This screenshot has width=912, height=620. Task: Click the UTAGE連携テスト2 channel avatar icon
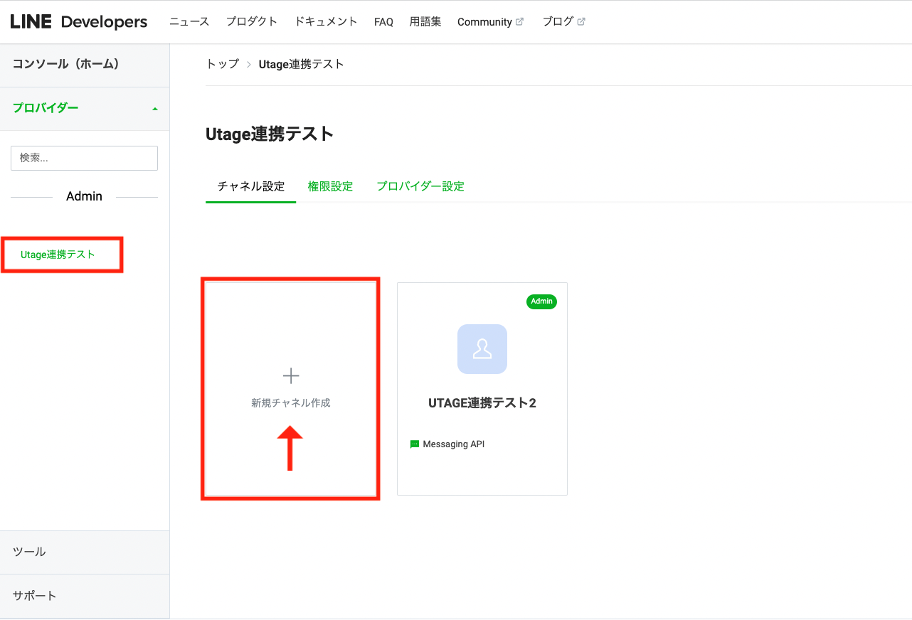(x=482, y=349)
